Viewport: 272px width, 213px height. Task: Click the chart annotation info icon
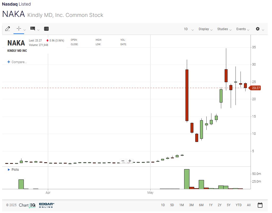click(33, 29)
